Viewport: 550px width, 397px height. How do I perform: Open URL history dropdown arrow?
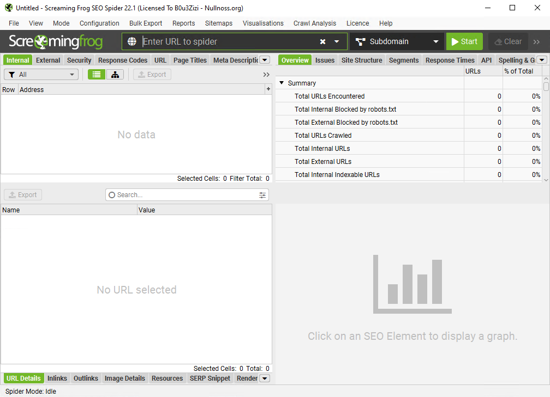[x=337, y=41]
